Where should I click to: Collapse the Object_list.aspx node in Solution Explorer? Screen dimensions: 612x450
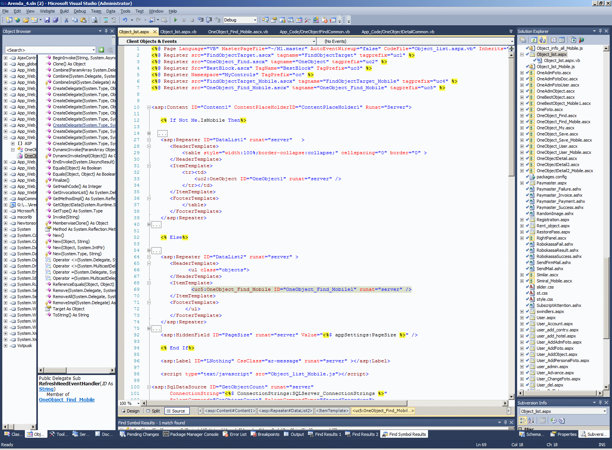click(x=522, y=54)
